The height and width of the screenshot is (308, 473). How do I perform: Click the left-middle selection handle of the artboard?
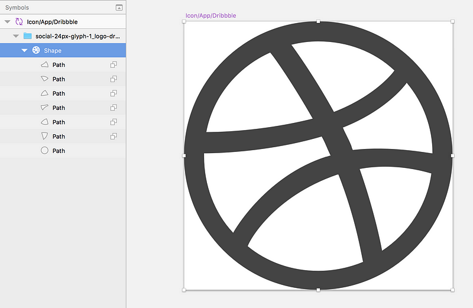coord(184,155)
